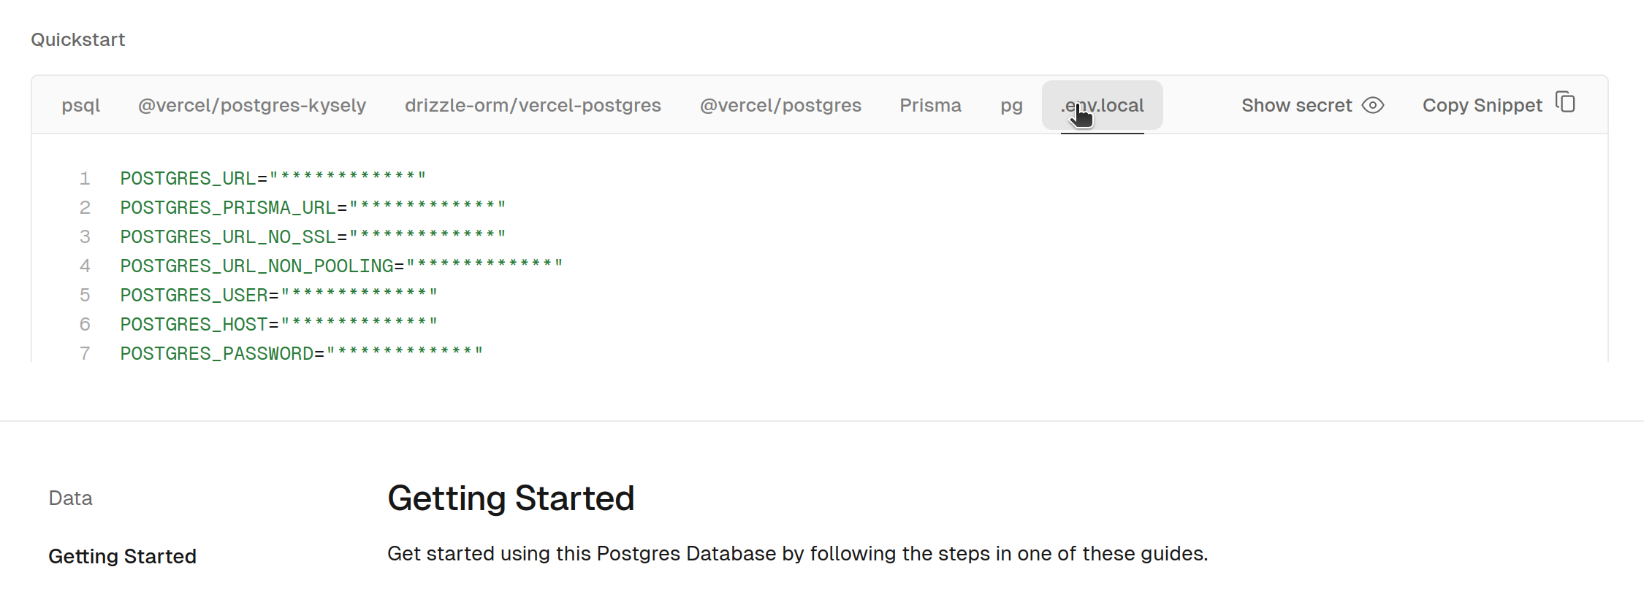Toggle Show secret to reveal masked values

click(x=1312, y=105)
